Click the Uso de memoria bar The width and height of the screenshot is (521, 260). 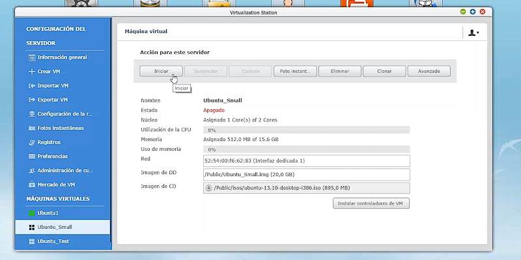[x=306, y=149]
